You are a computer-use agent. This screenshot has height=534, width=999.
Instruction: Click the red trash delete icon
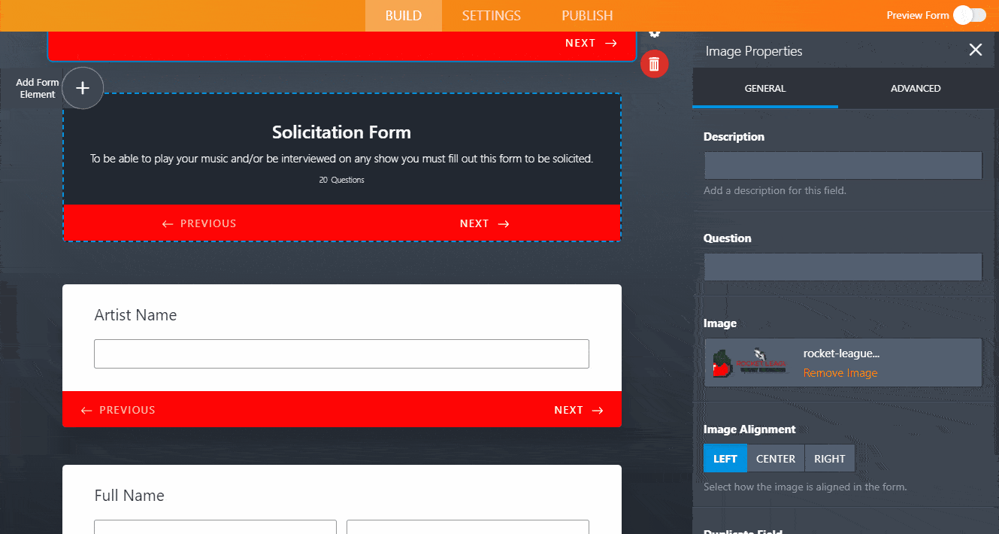pyautogui.click(x=654, y=64)
